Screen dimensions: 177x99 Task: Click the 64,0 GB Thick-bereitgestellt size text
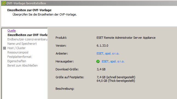116,81
